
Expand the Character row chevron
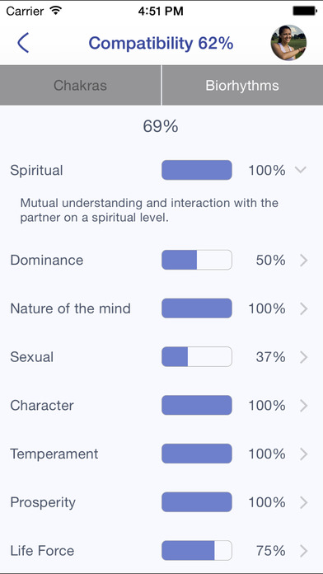(x=303, y=405)
